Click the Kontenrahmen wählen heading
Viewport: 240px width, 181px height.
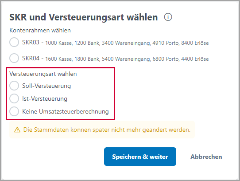[x=40, y=30]
